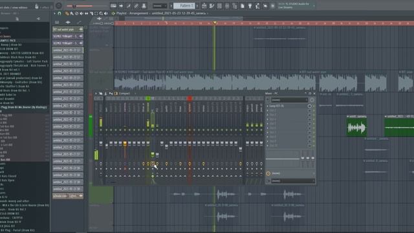Go to next pattern arrow beside Pattern 1

pos(197,6)
